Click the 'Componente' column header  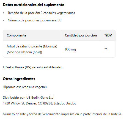point(17,35)
